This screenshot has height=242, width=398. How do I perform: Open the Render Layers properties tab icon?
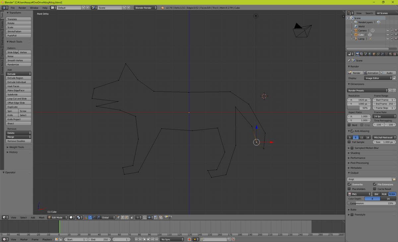(362, 54)
